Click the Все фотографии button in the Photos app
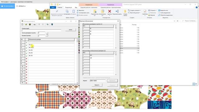This screenshot has height=112, width=199. [x=7, y=6]
